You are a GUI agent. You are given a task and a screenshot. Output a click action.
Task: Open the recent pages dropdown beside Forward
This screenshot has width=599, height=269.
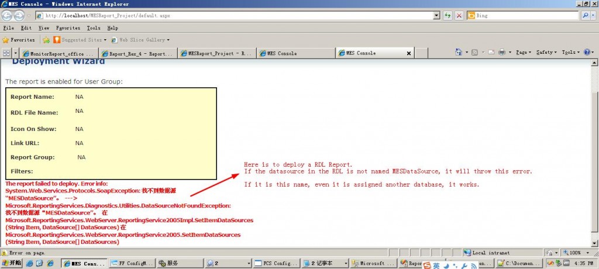(29, 16)
